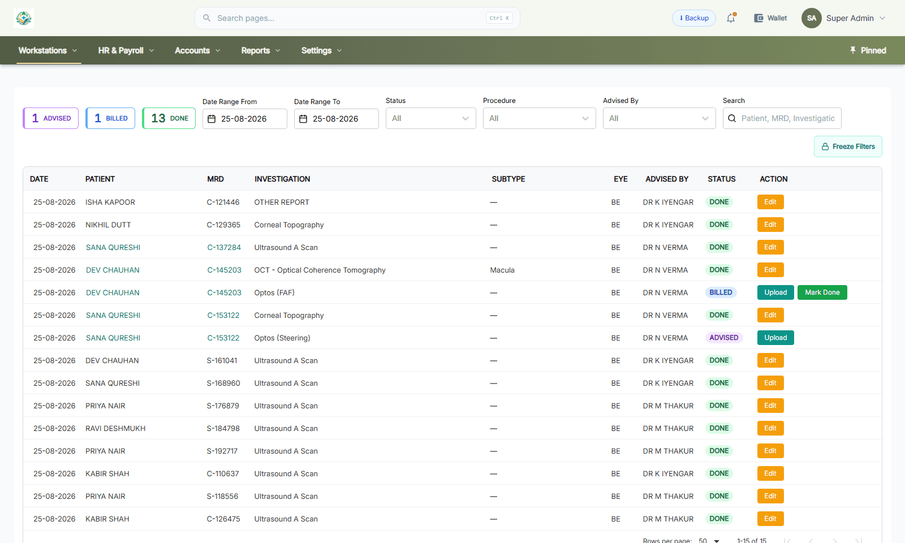Open the Advised By filter dropdown
Image resolution: width=905 pixels, height=543 pixels.
(660, 118)
